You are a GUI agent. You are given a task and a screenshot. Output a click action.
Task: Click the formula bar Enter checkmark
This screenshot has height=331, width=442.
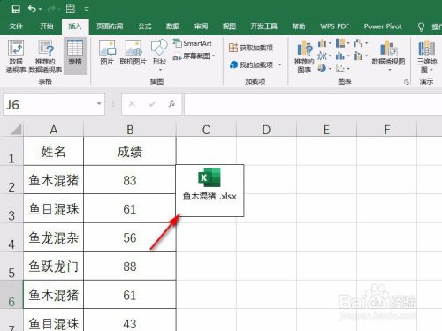point(152,103)
